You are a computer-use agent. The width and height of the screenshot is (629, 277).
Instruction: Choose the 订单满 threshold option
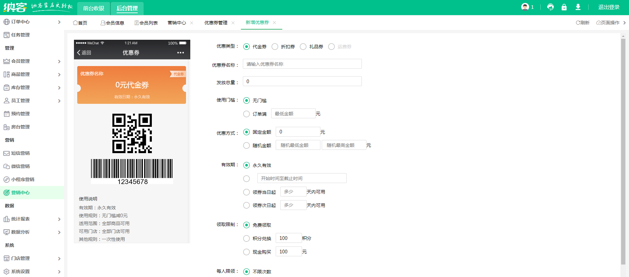[x=246, y=114]
